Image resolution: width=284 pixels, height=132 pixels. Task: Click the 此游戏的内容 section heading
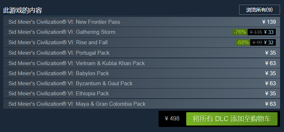click(23, 10)
